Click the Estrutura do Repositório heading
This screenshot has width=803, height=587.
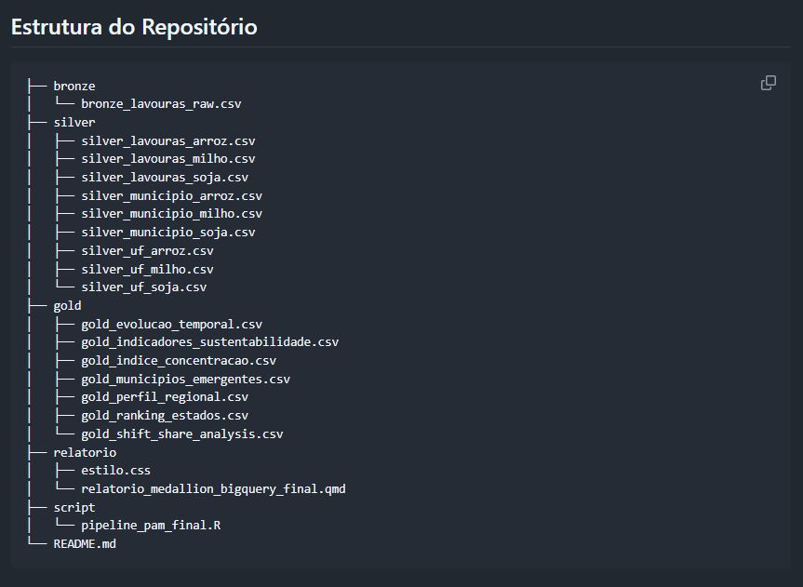(134, 27)
